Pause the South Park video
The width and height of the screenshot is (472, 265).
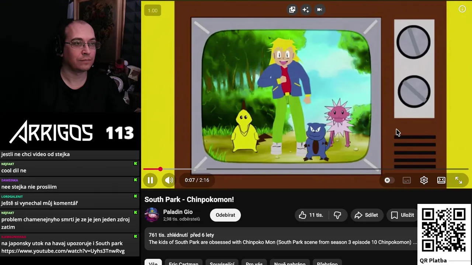(150, 180)
